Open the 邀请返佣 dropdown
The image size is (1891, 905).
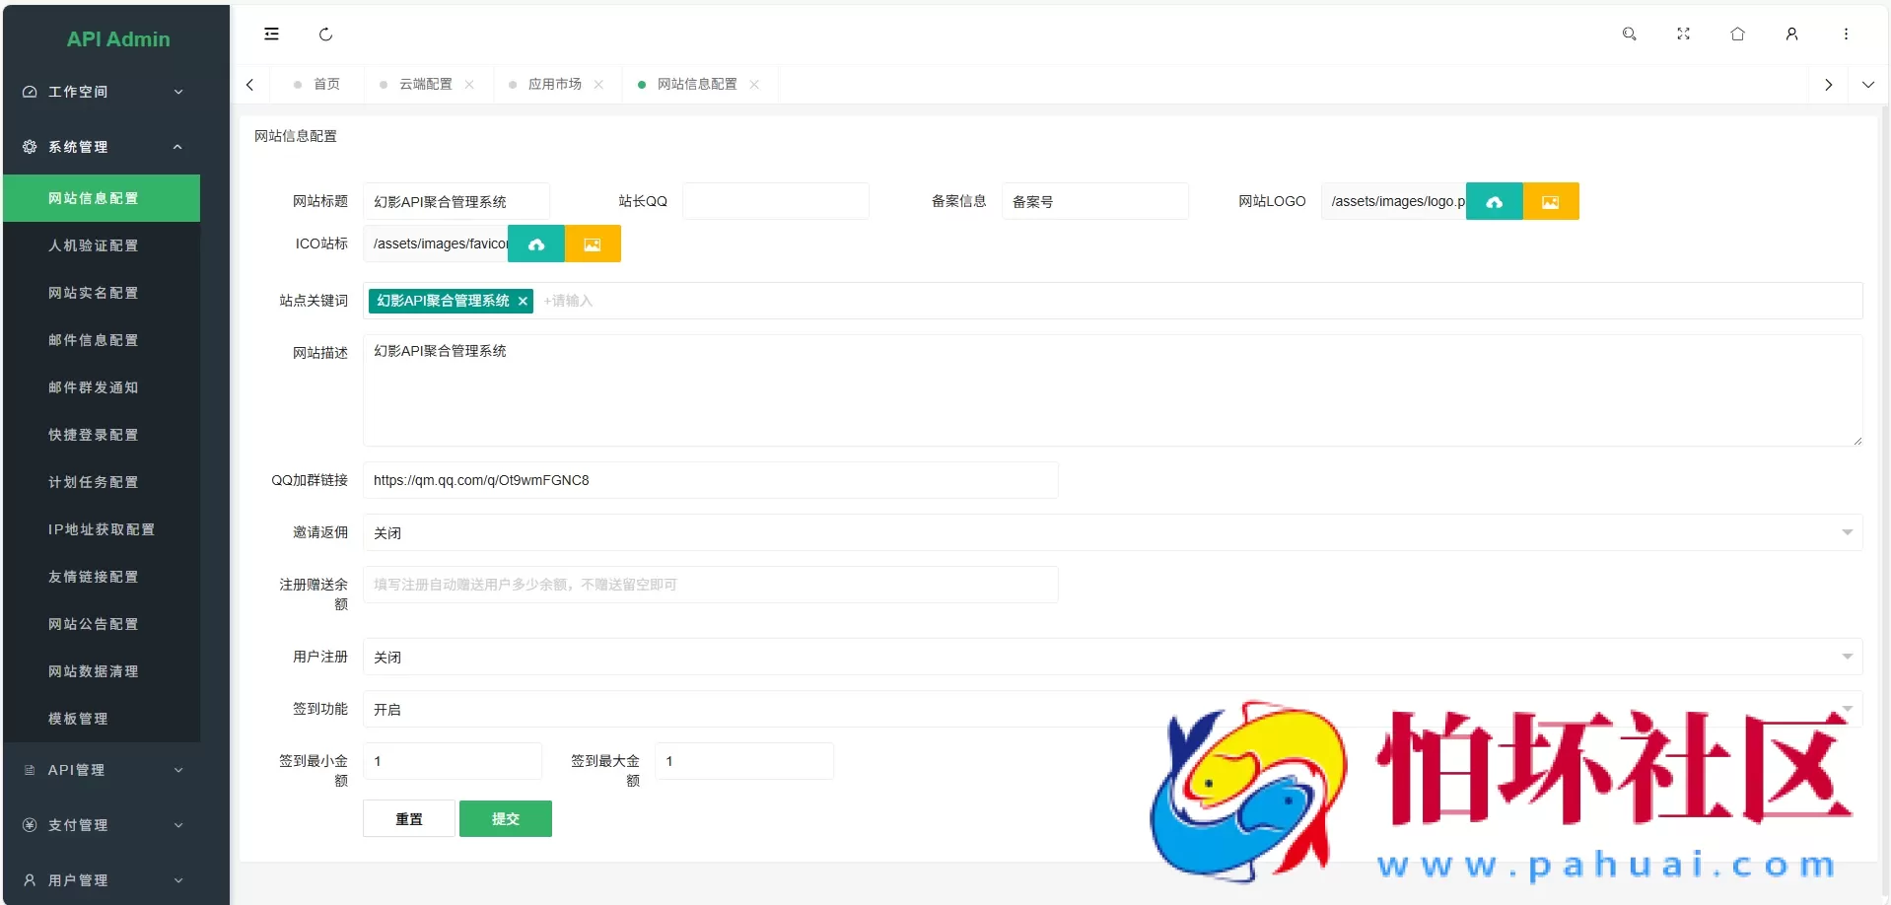pos(1848,532)
